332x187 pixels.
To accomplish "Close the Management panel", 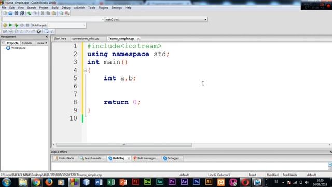I will (47, 37).
